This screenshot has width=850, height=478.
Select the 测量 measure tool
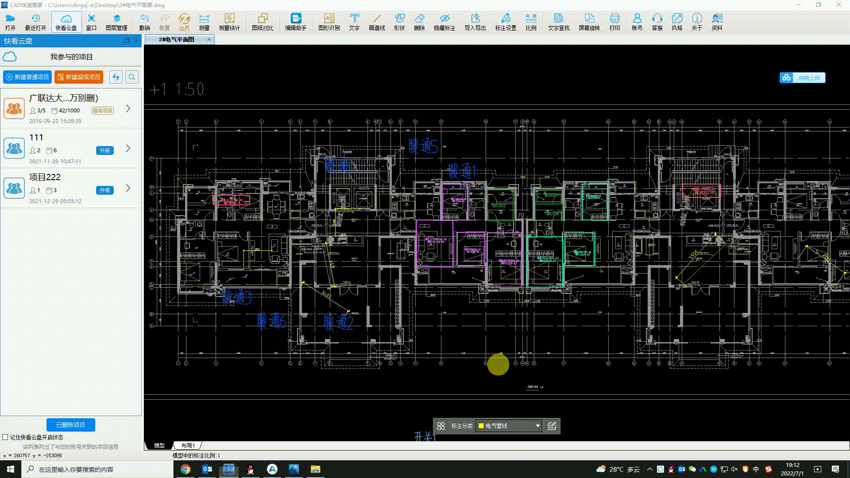pyautogui.click(x=204, y=22)
